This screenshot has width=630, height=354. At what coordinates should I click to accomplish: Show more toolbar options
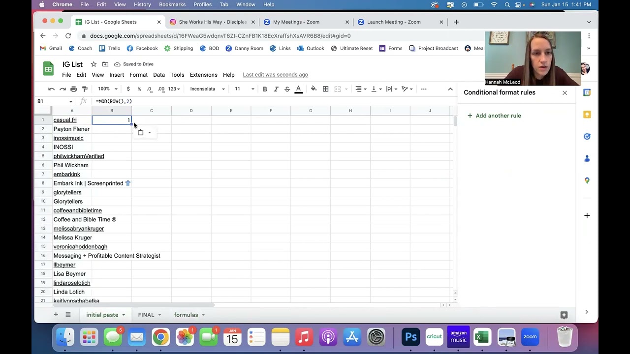[424, 89]
